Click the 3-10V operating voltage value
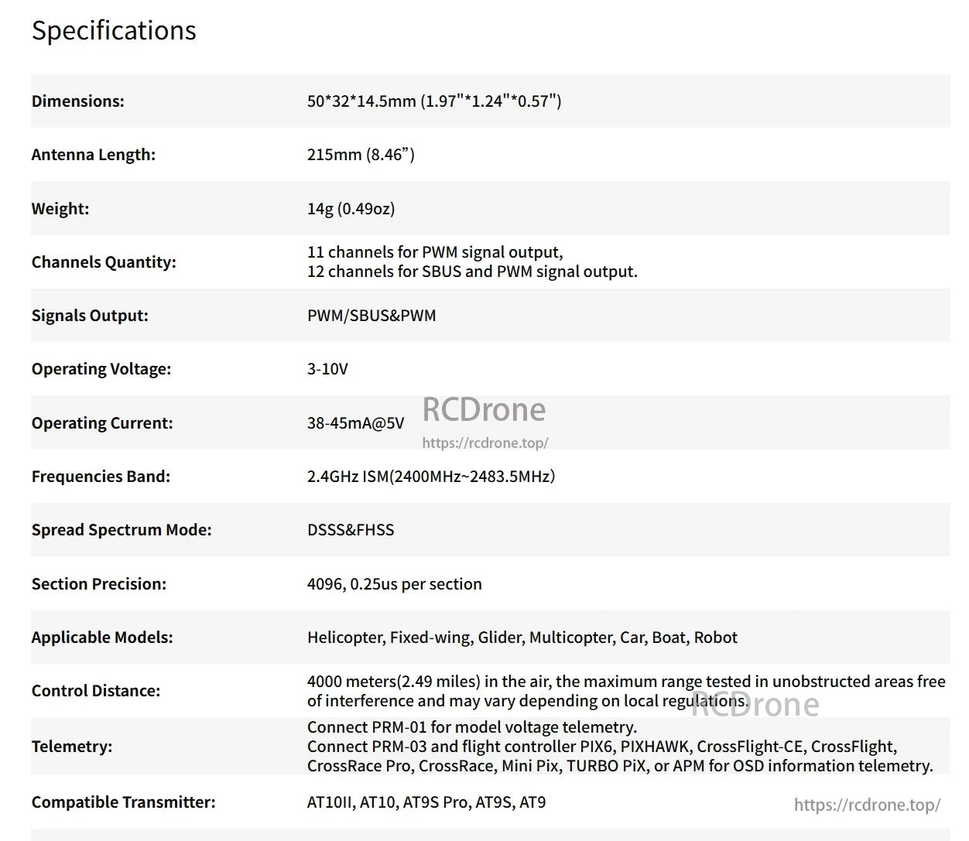969x841 pixels. pyautogui.click(x=327, y=369)
